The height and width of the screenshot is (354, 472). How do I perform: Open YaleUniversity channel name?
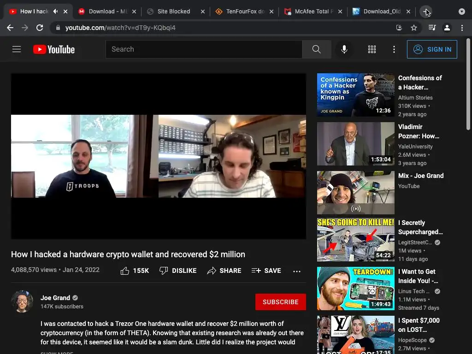point(415,146)
